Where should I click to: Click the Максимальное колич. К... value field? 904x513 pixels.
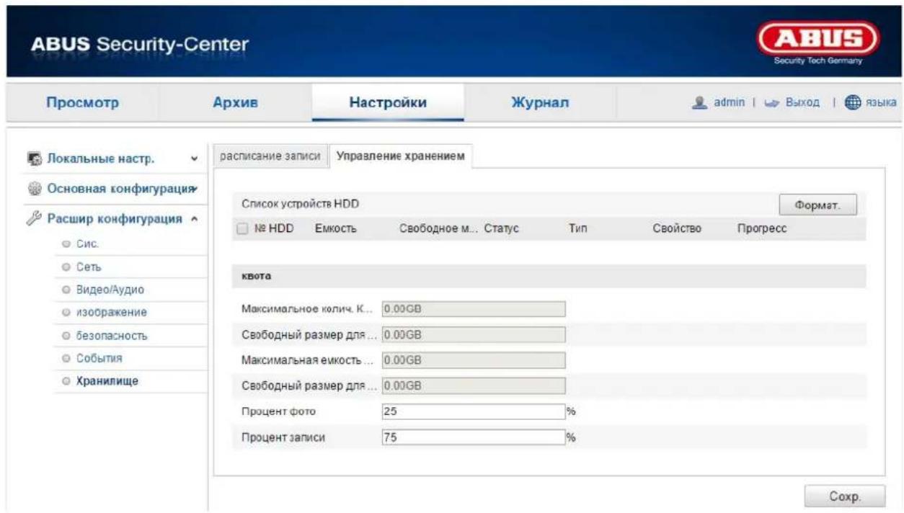point(473,309)
